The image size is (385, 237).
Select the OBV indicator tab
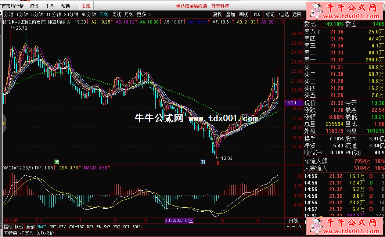click(x=62, y=227)
